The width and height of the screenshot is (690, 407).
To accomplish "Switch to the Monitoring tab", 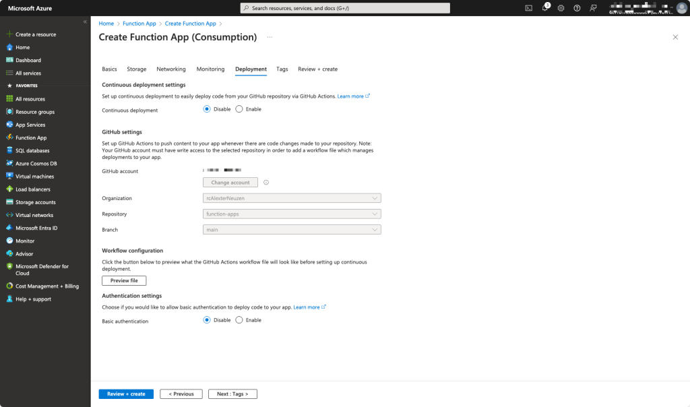I will [x=210, y=69].
